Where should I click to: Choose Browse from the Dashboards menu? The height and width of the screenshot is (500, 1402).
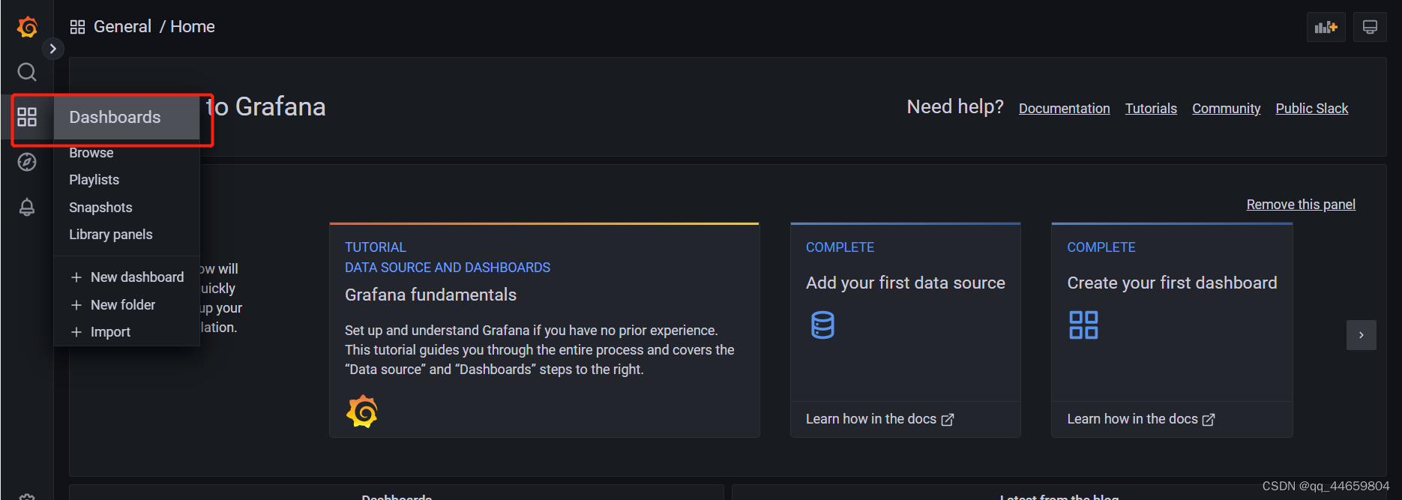coord(91,153)
